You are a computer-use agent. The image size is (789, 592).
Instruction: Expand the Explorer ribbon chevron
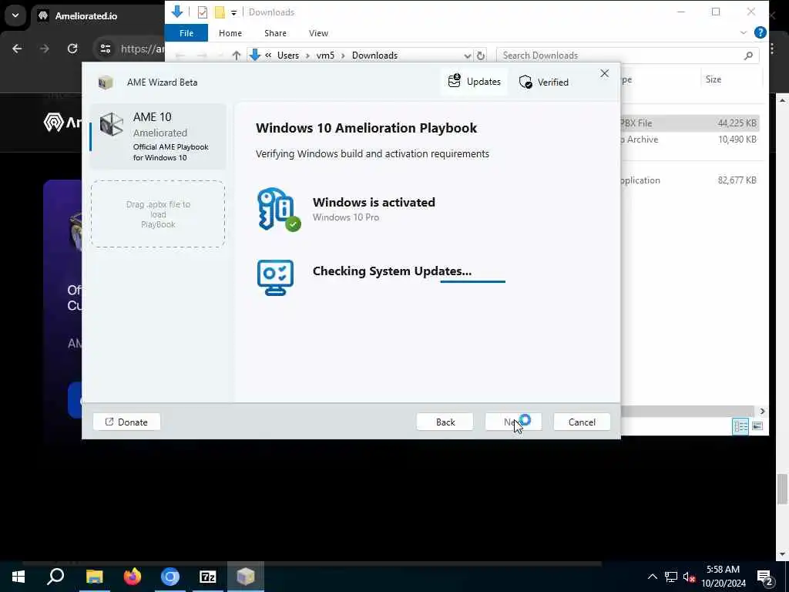(744, 32)
